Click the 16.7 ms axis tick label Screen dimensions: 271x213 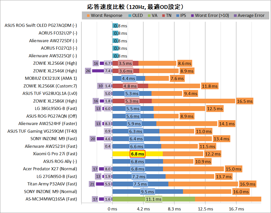point(236,209)
